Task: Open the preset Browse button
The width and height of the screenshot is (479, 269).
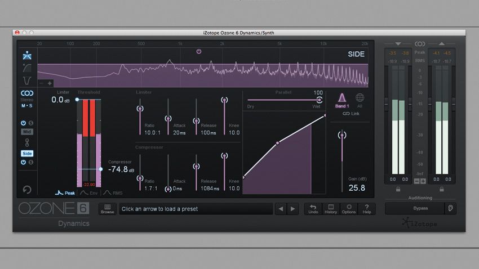Action: point(107,209)
